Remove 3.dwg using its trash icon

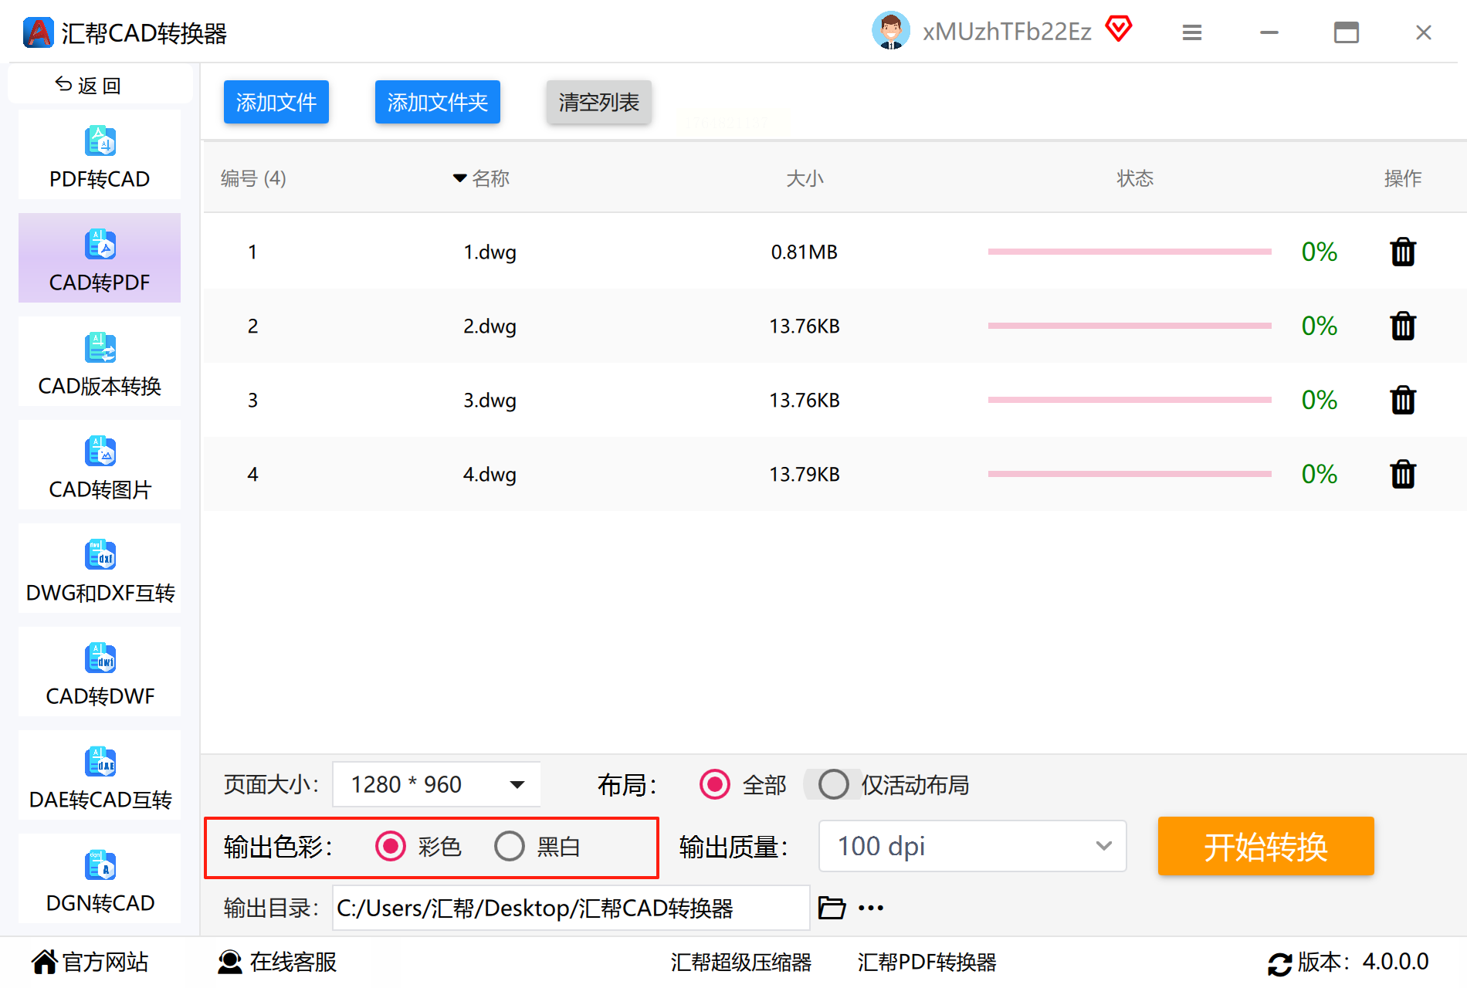[x=1402, y=401]
